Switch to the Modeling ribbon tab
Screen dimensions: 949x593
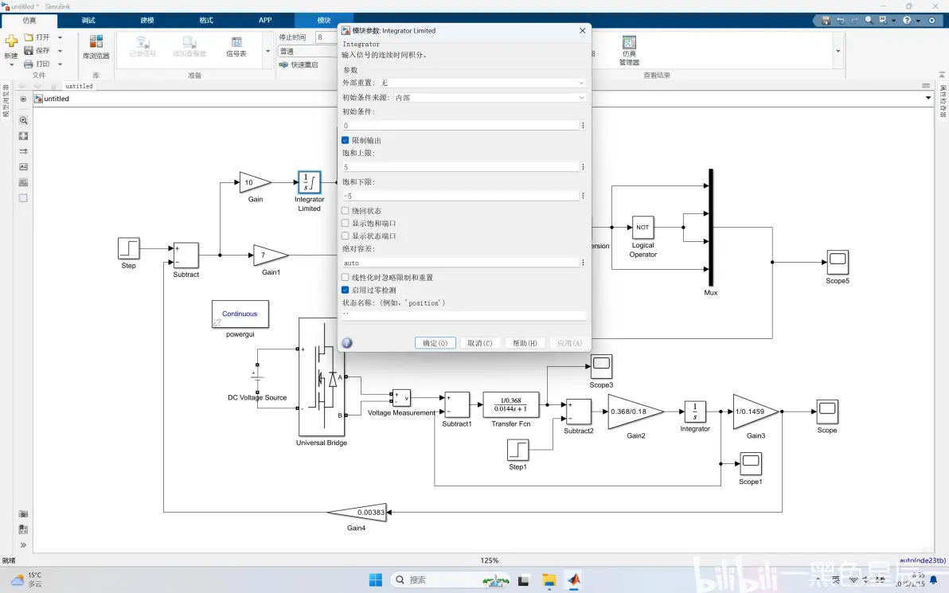[147, 20]
